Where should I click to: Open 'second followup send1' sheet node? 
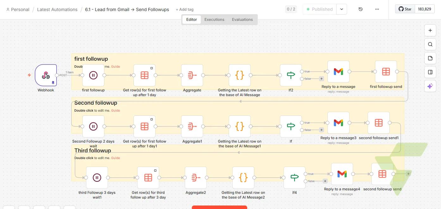(379, 123)
